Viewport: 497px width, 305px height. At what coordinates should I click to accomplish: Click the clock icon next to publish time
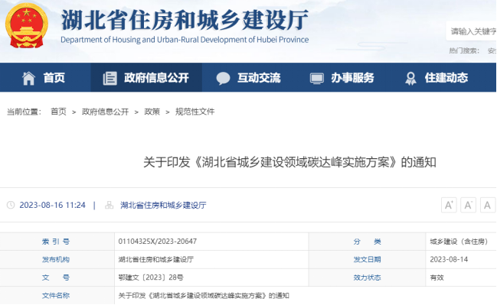pyautogui.click(x=11, y=205)
